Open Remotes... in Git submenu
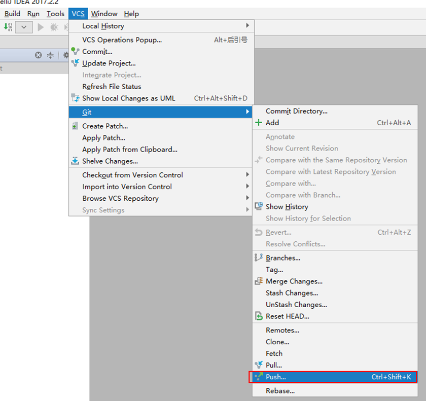Image resolution: width=426 pixels, height=401 pixels. [x=335, y=331]
